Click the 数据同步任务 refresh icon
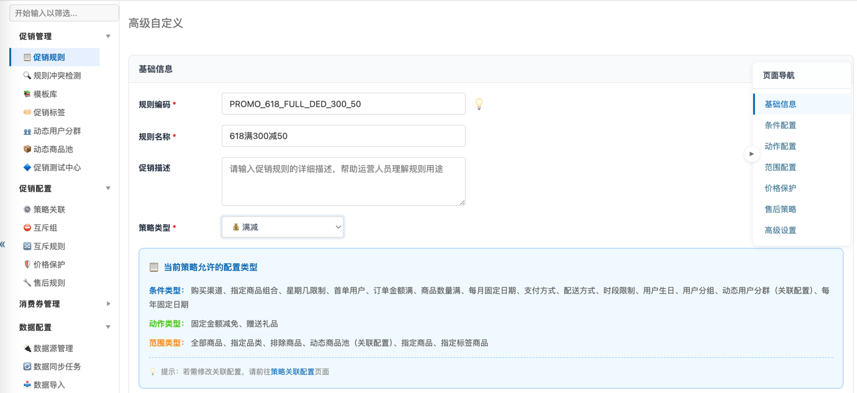 [27, 367]
